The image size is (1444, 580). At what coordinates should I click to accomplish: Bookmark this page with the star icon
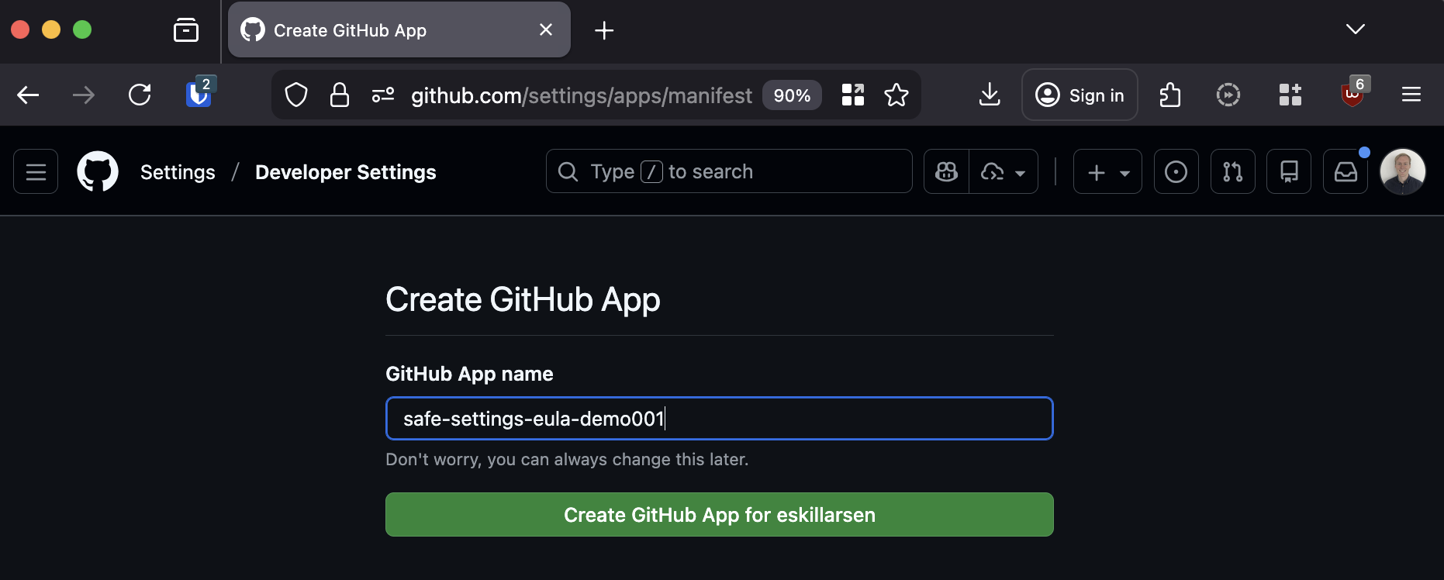point(896,95)
